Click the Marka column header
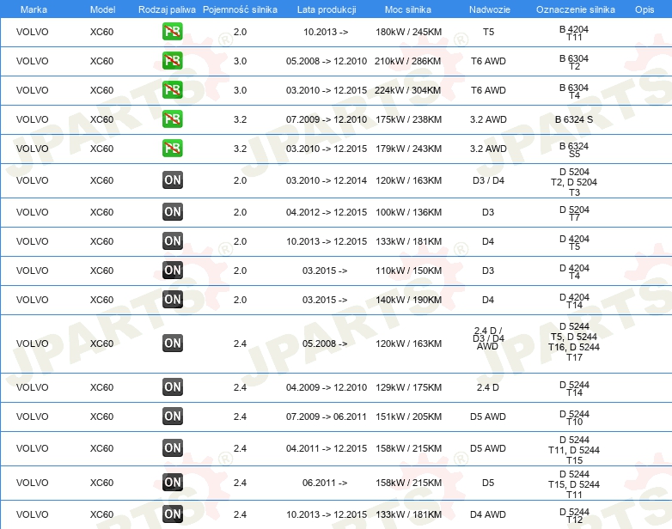The height and width of the screenshot is (529, 672). (34, 9)
